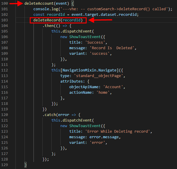Click 'Error While Deleting record' string
The height and width of the screenshot is (169, 177).
click(x=118, y=132)
